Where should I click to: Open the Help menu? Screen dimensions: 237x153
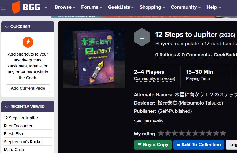point(214,7)
